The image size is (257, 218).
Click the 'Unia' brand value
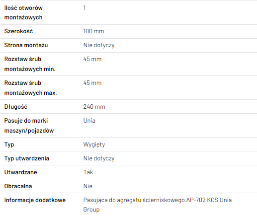pyautogui.click(x=89, y=121)
